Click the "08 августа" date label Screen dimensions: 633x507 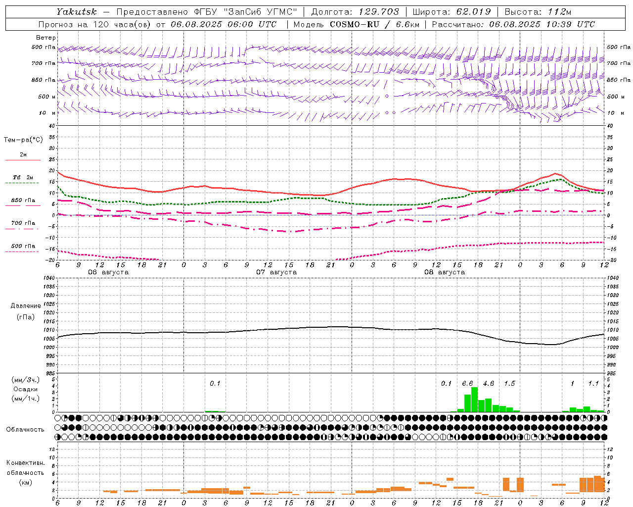click(x=445, y=272)
